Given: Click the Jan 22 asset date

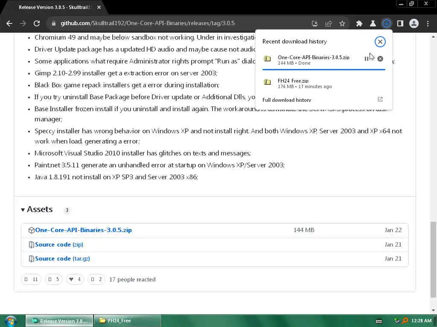Looking at the screenshot, I should (x=393, y=230).
